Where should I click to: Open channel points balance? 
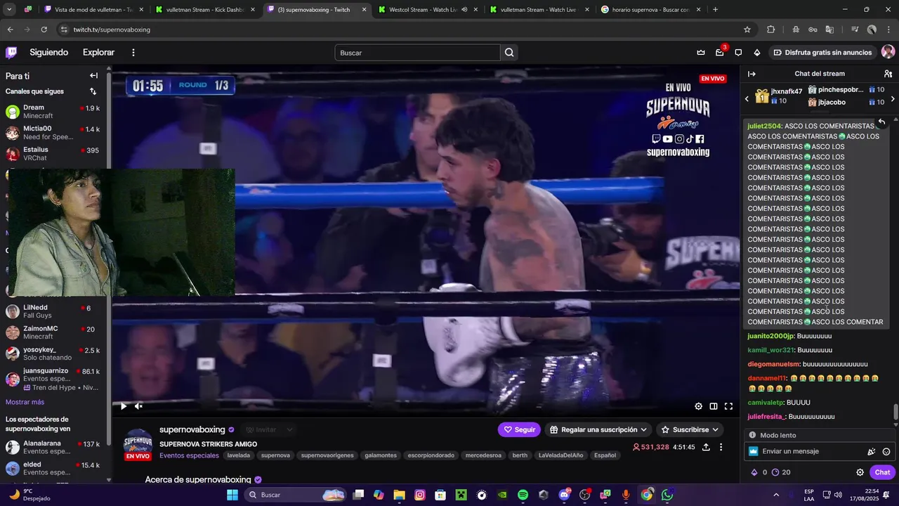(x=782, y=472)
